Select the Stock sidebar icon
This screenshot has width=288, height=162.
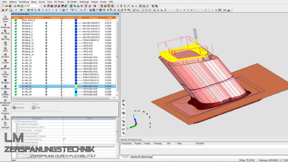click(x=5, y=49)
